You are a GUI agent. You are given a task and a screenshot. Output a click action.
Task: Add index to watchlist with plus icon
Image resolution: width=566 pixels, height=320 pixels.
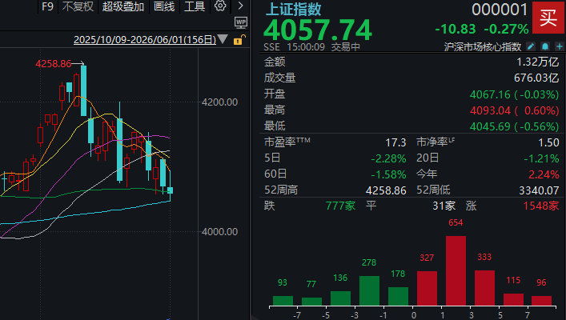tap(560, 46)
